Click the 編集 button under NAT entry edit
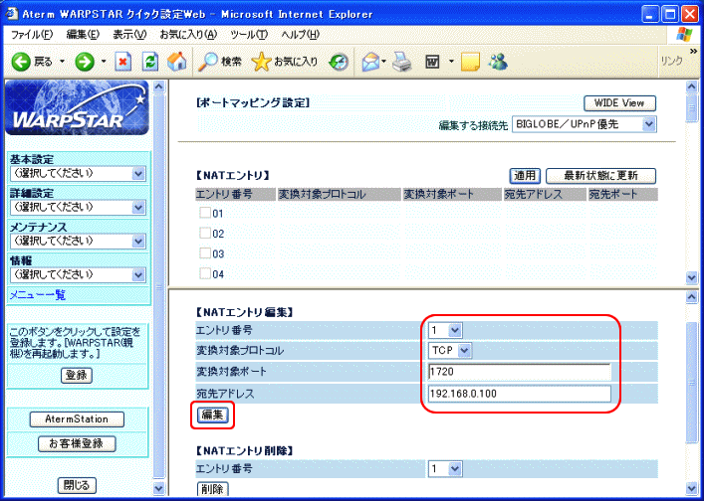The image size is (704, 501). pyautogui.click(x=212, y=415)
